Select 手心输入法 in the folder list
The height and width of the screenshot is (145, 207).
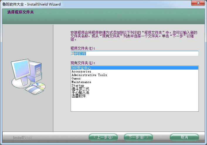pos(80,92)
